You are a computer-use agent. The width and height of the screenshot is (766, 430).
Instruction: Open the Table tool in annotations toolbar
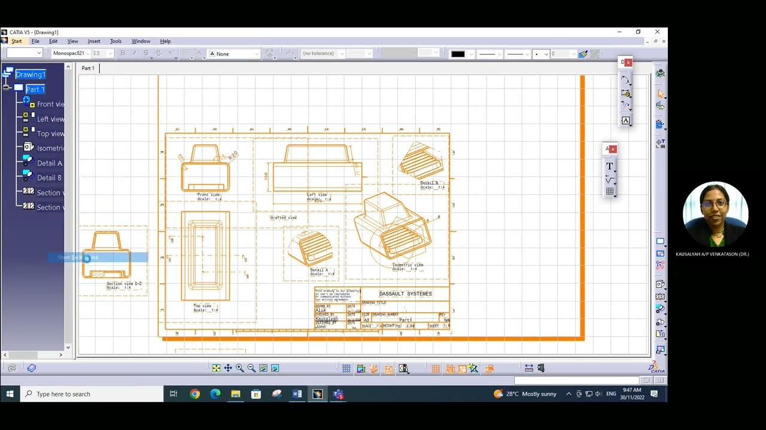(609, 191)
